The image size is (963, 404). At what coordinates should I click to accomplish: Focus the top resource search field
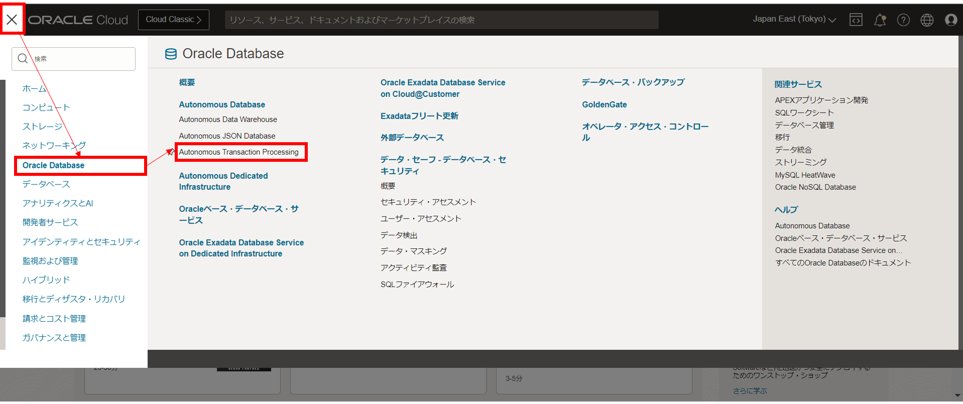[442, 20]
